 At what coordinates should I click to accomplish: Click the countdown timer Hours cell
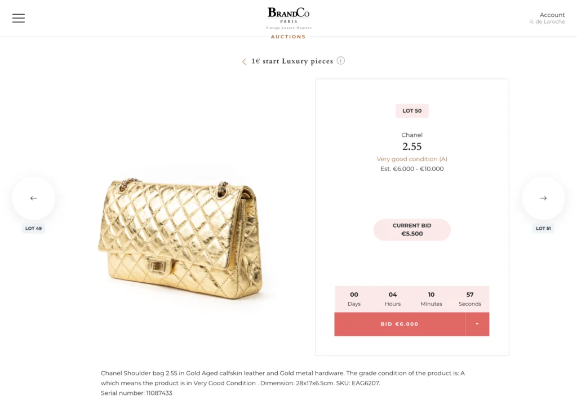(393, 299)
